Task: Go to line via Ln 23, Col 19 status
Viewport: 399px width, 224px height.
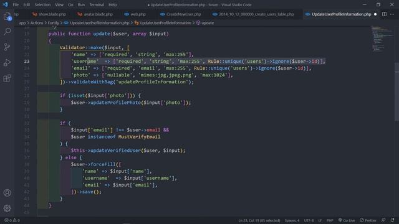Action: pyautogui.click(x=259, y=220)
